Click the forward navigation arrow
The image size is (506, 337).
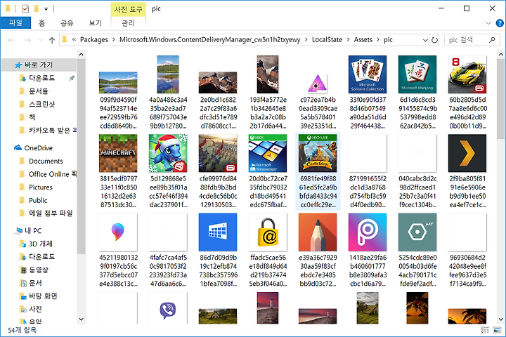point(27,40)
